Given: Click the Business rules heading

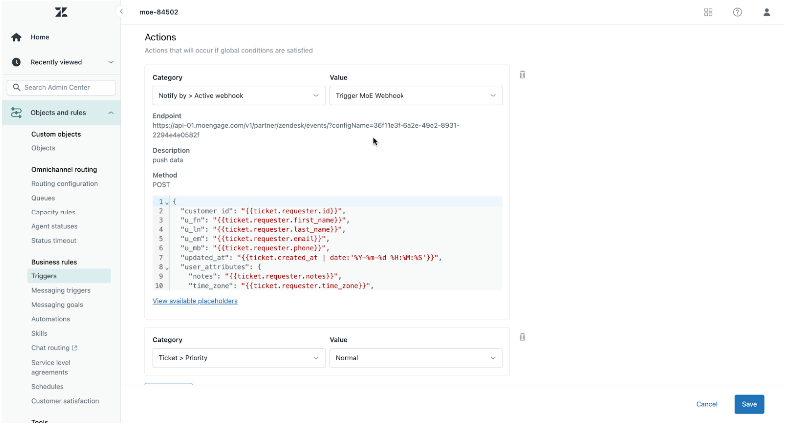Looking at the screenshot, I should coord(54,262).
